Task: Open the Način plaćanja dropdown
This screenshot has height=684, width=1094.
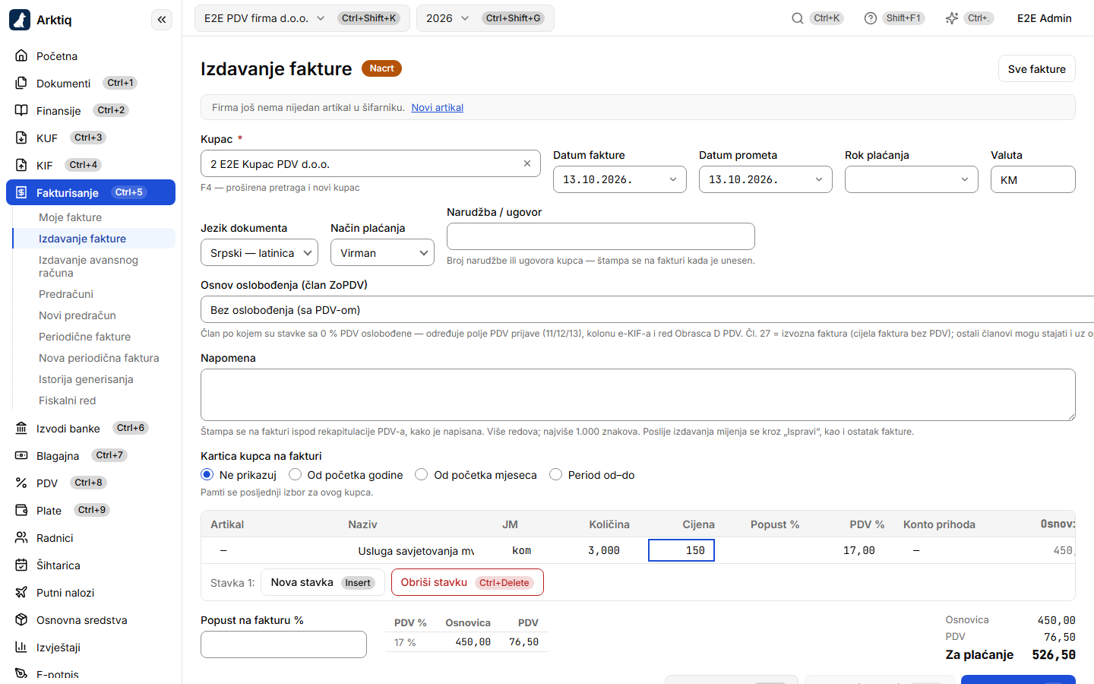Action: [x=383, y=253]
